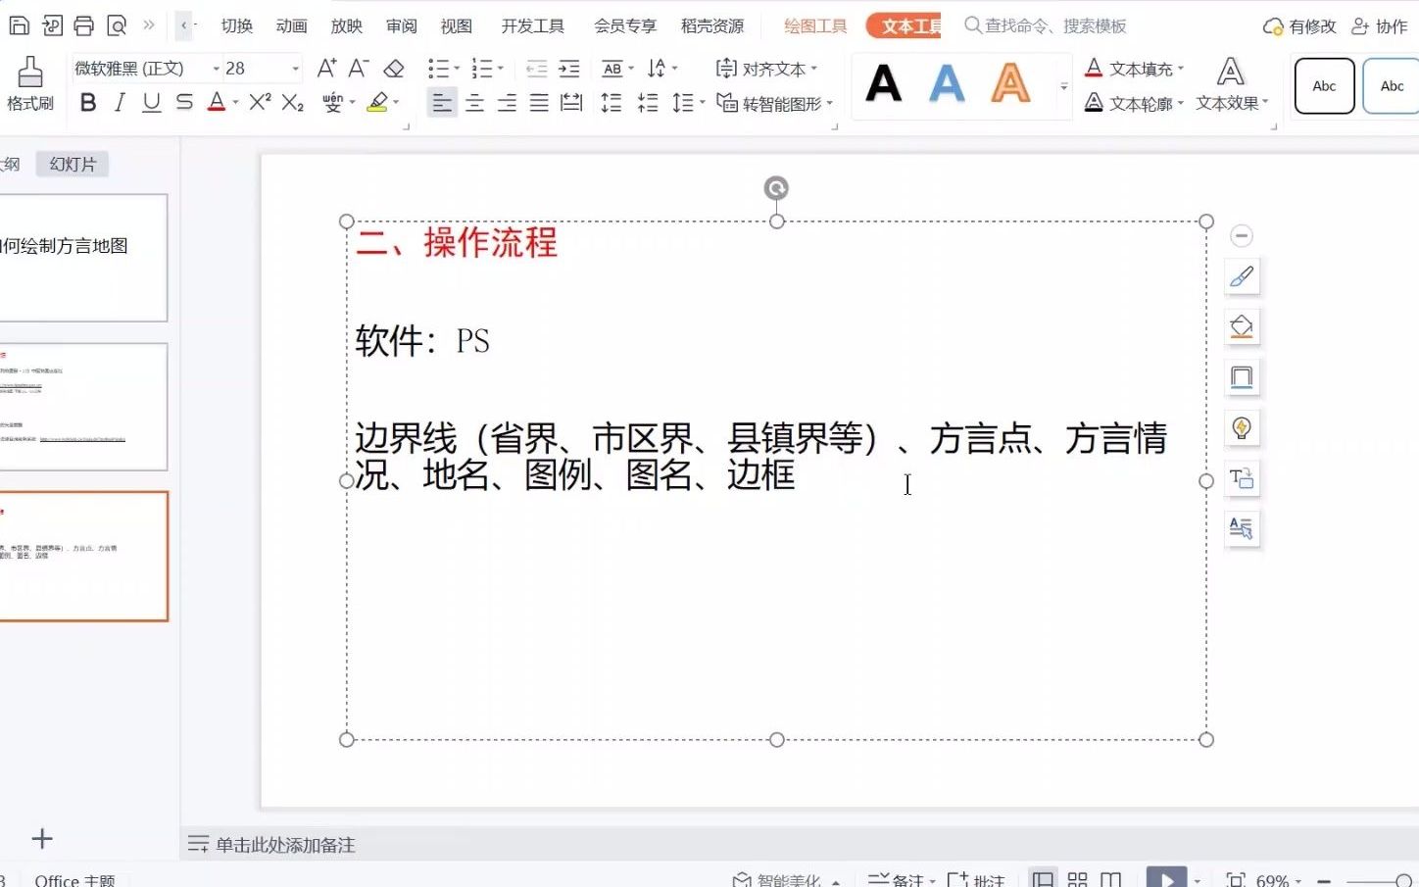
Task: Click shape fill bucket icon beside text box
Action: 1242,327
